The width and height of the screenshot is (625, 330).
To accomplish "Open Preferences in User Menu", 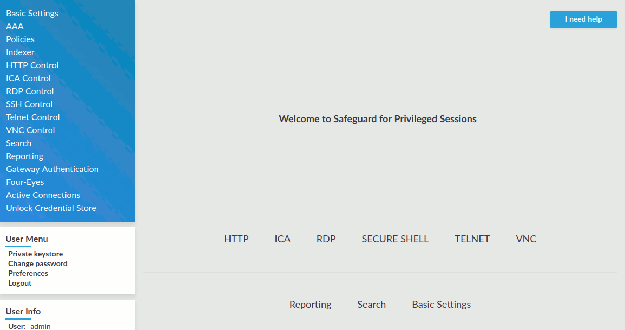I will 28,273.
